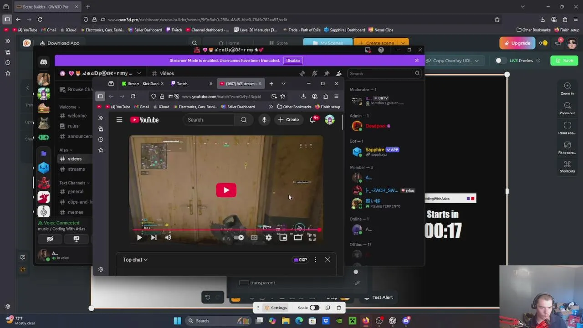Open the Discord welcome channel
This screenshot has width=583, height=328.
pos(77,116)
